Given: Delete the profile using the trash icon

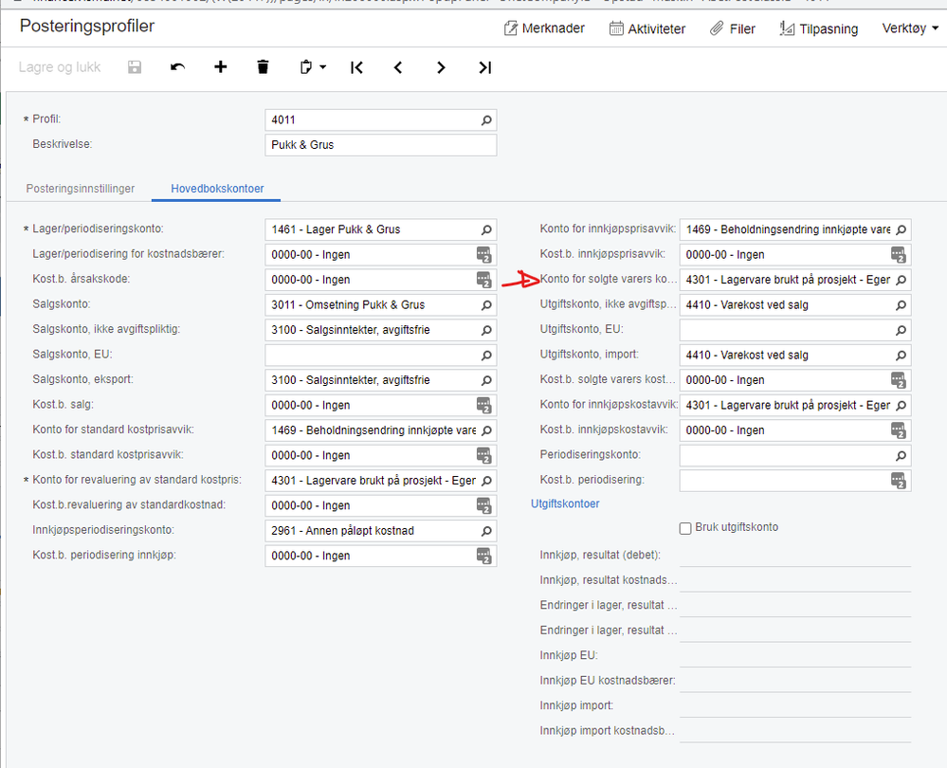Looking at the screenshot, I should click(x=263, y=67).
